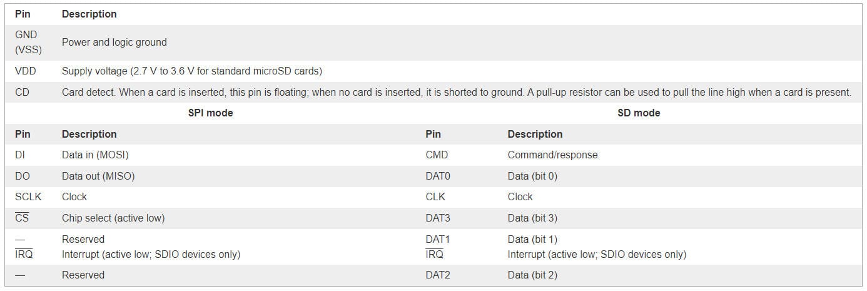The image size is (867, 291).
Task: Select the DAT0 pin label
Action: tap(438, 176)
